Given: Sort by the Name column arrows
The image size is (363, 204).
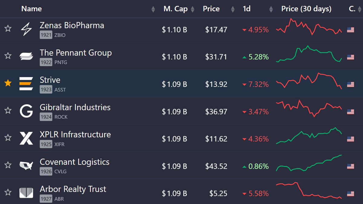Looking at the screenshot, I should click(x=153, y=9).
